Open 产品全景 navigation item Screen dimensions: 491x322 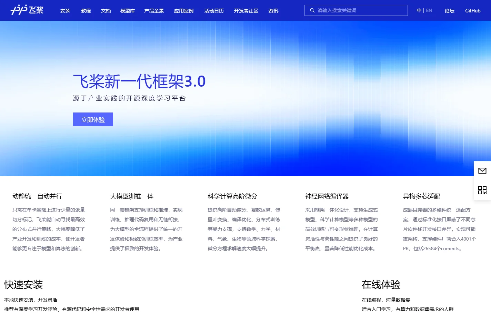[x=154, y=11]
